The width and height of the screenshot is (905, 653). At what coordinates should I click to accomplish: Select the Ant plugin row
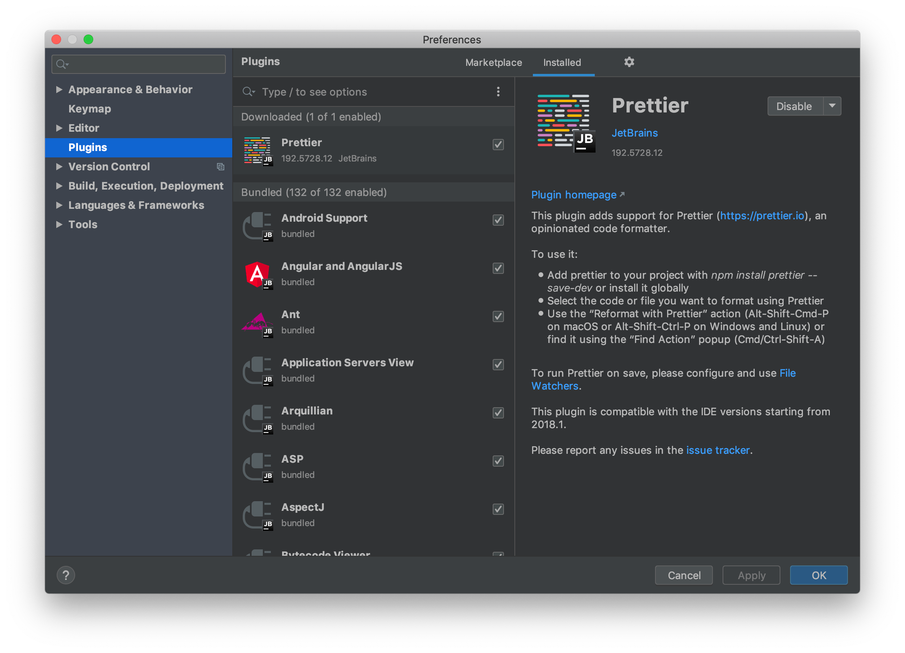click(x=374, y=322)
